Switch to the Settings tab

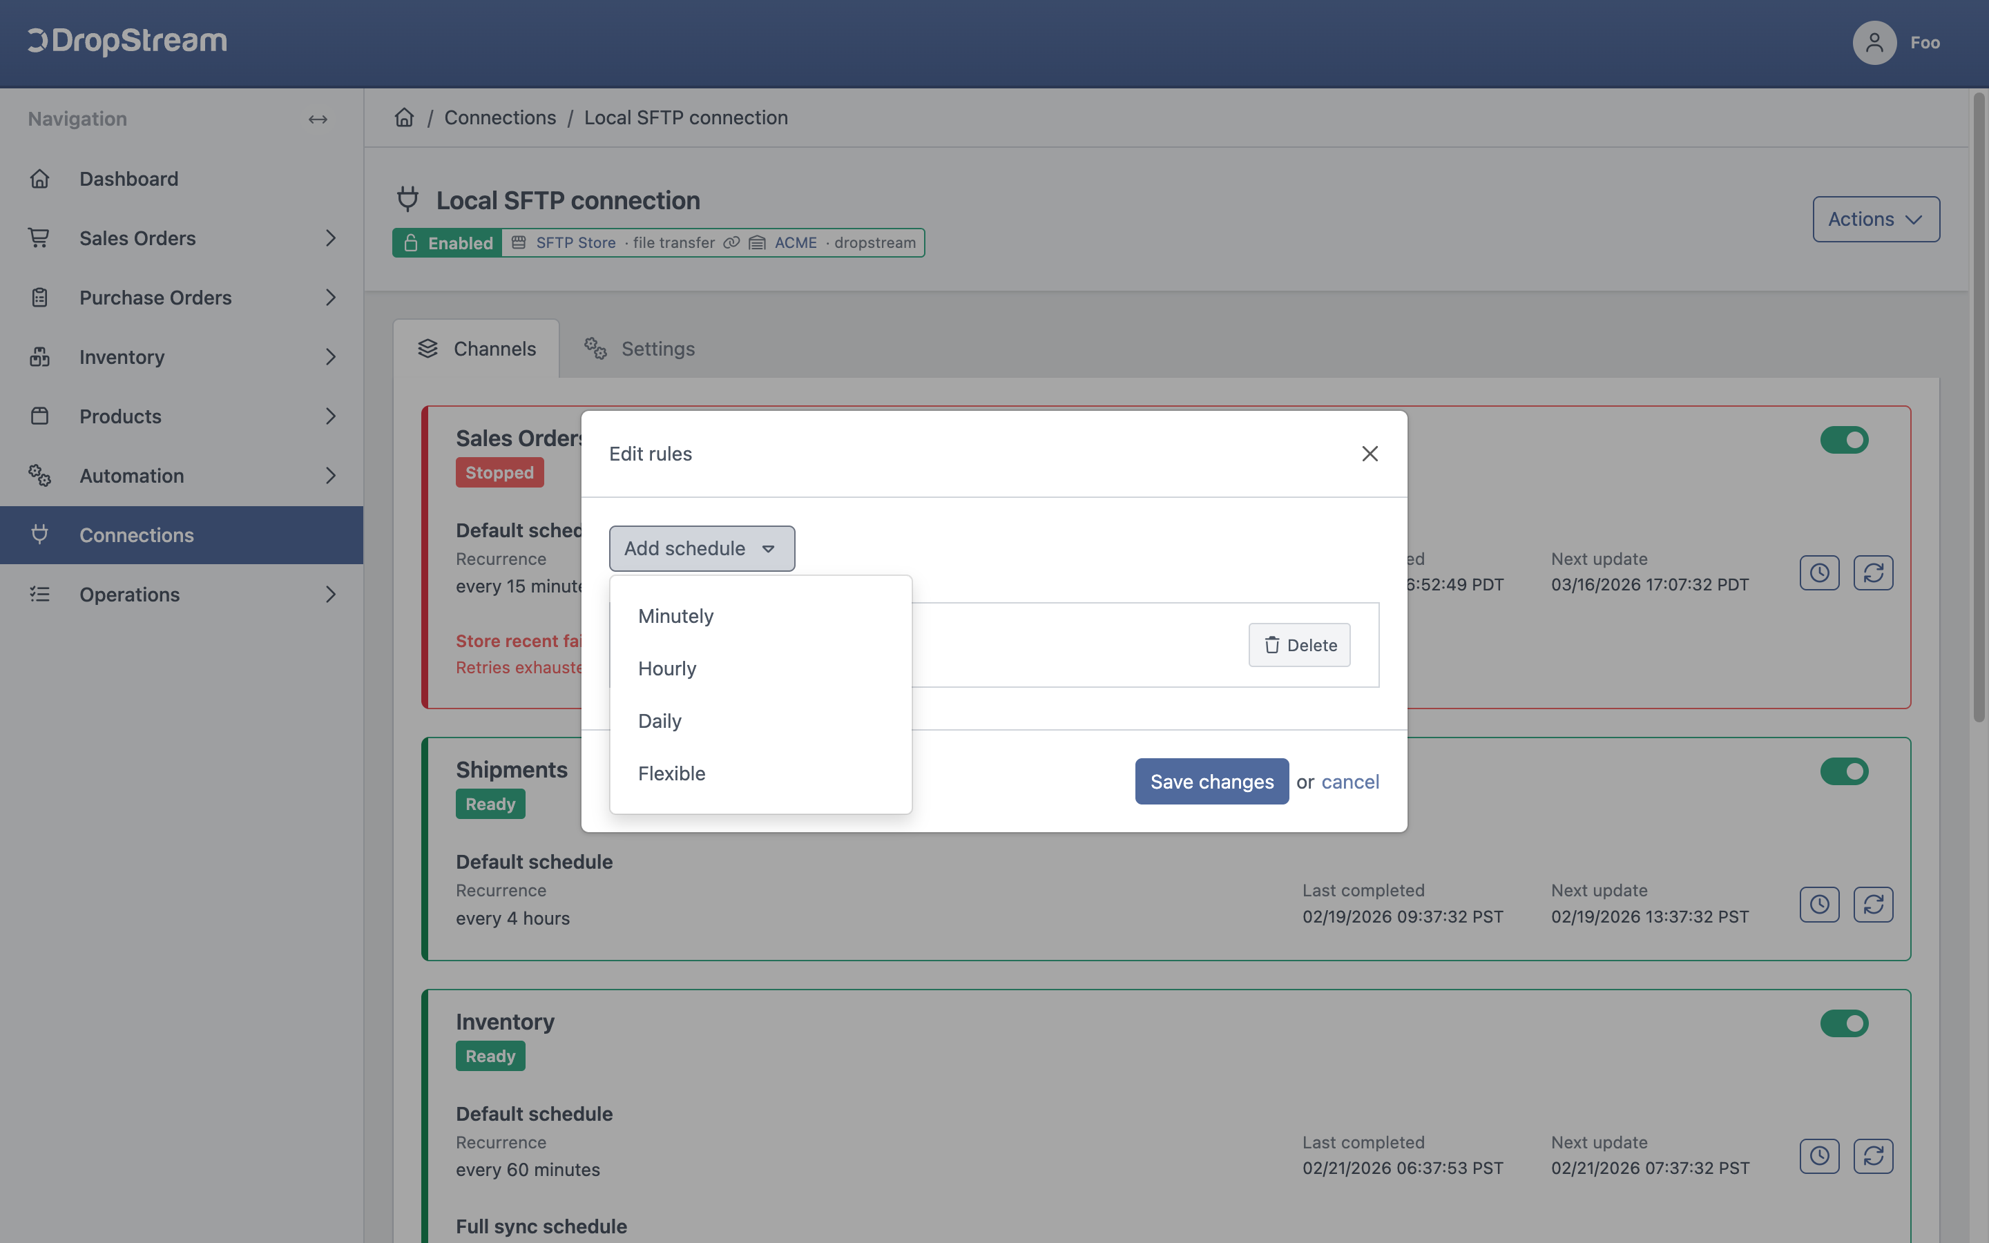click(x=640, y=349)
